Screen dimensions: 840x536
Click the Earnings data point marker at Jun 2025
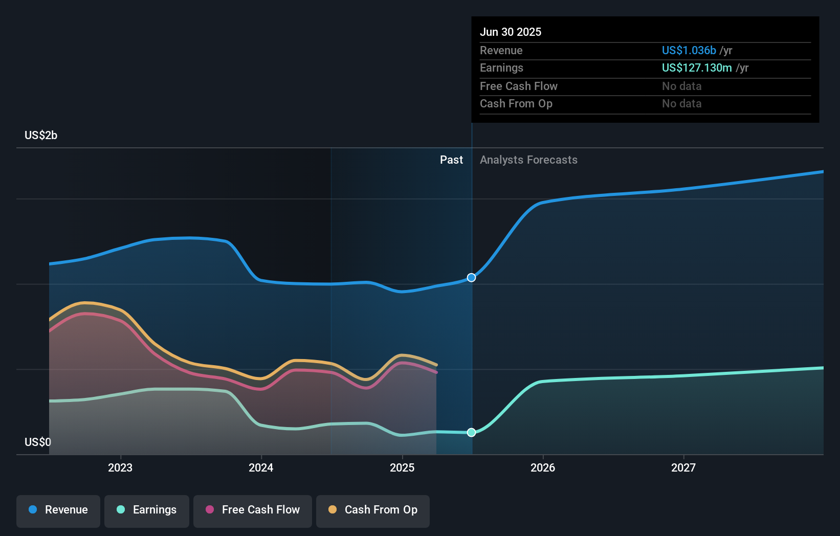[472, 433]
